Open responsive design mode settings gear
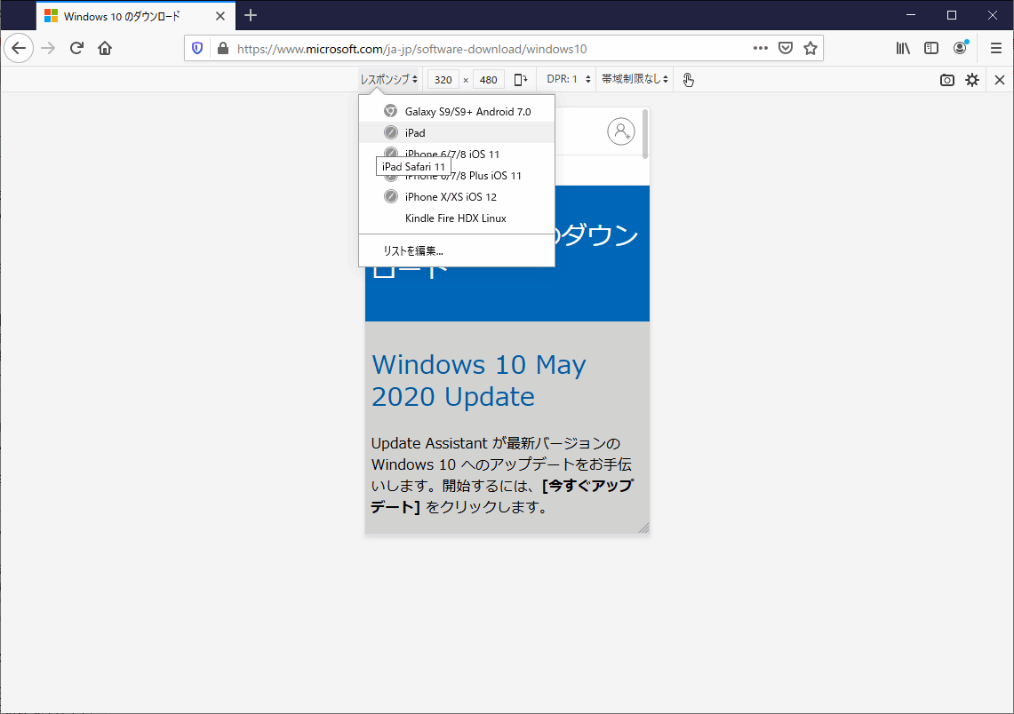Screen dimensions: 1014x714 pos(972,80)
